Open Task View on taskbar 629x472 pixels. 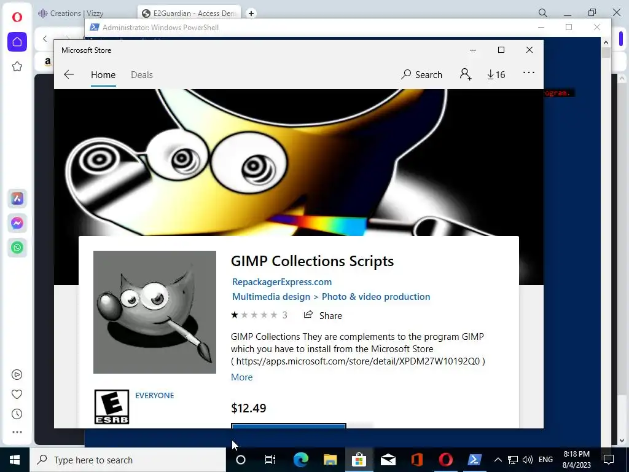point(270,460)
